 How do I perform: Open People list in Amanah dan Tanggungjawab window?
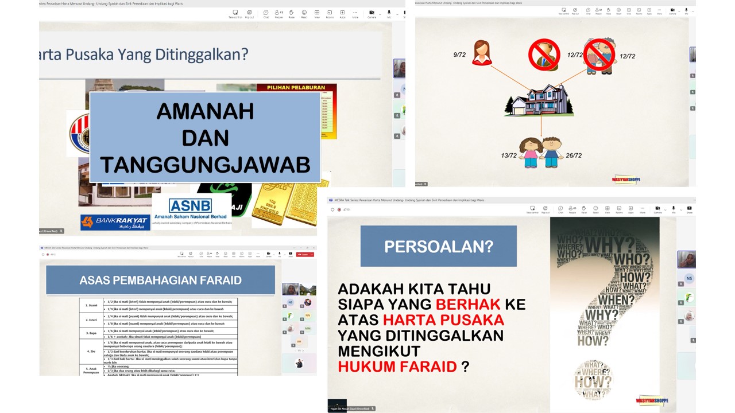coord(278,14)
